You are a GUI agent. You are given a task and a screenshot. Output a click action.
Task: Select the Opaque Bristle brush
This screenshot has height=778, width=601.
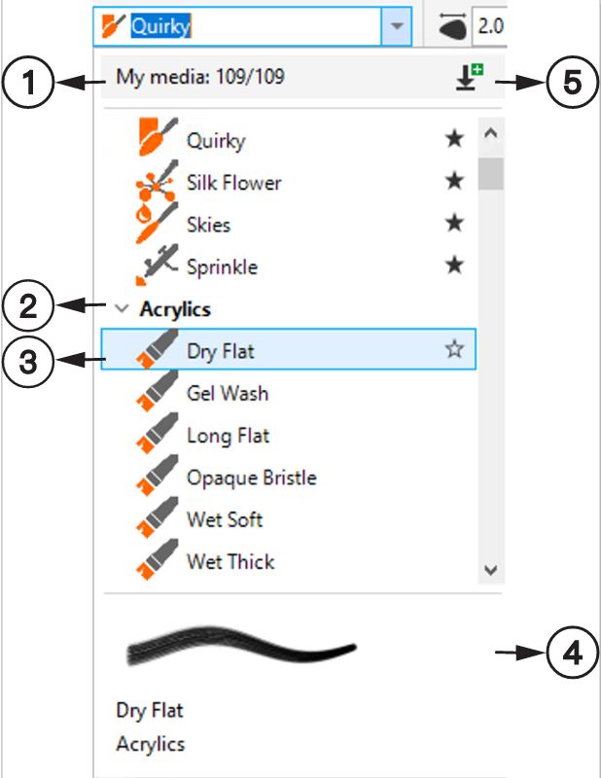[288, 477]
